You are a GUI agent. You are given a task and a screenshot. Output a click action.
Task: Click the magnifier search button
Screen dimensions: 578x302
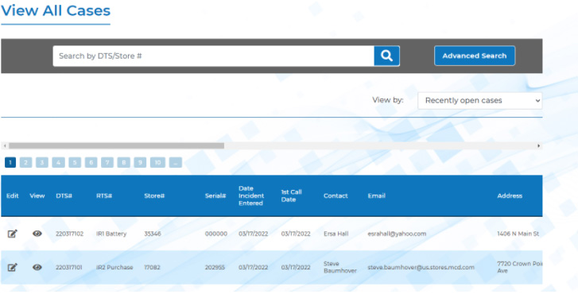pyautogui.click(x=386, y=56)
